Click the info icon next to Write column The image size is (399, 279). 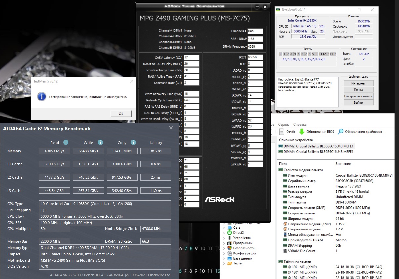coord(100,142)
